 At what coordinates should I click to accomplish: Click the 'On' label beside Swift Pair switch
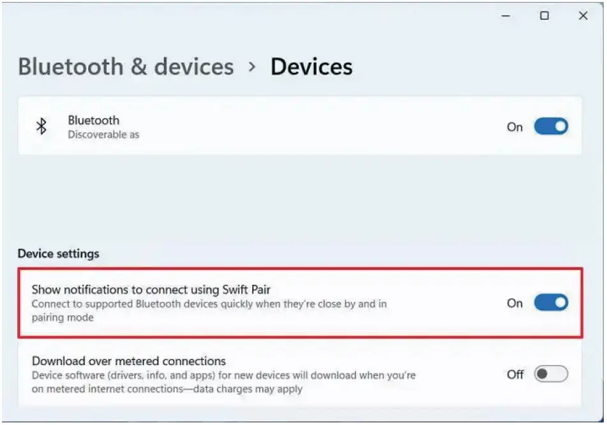tap(514, 303)
